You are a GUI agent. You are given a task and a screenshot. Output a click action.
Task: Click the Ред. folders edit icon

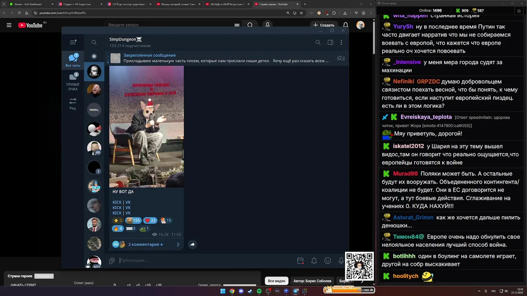pyautogui.click(x=73, y=104)
